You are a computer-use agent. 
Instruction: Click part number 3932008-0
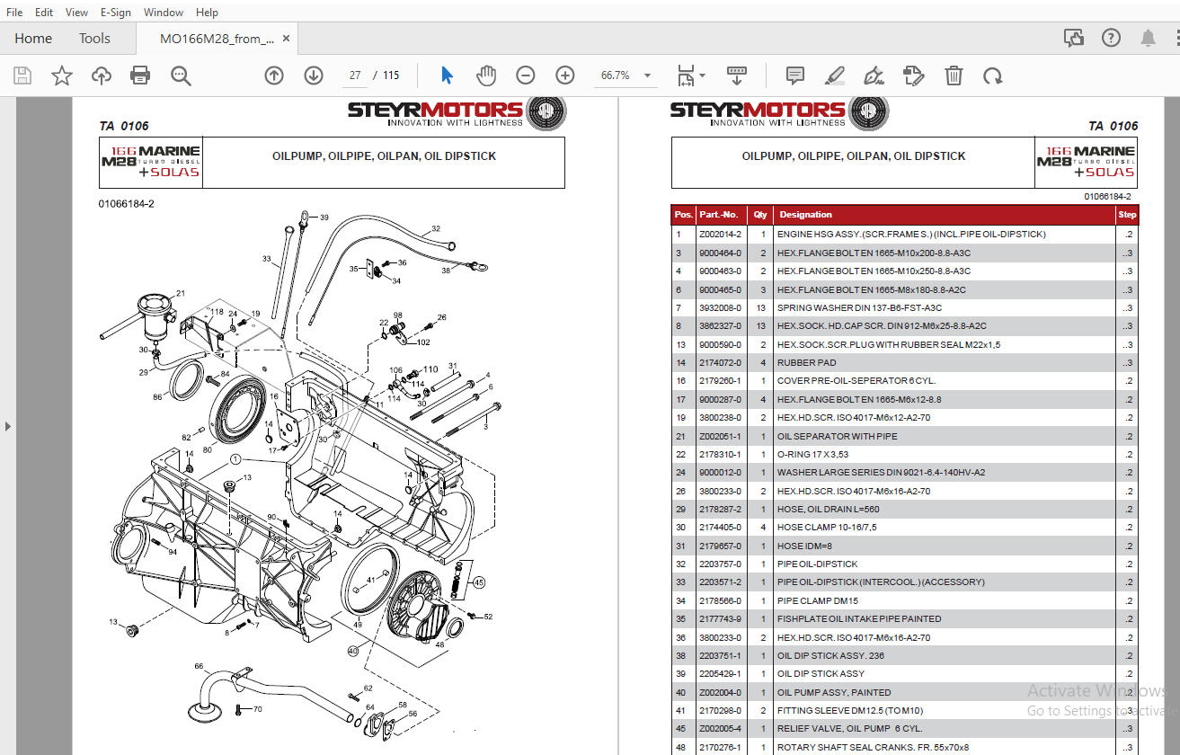(x=720, y=307)
